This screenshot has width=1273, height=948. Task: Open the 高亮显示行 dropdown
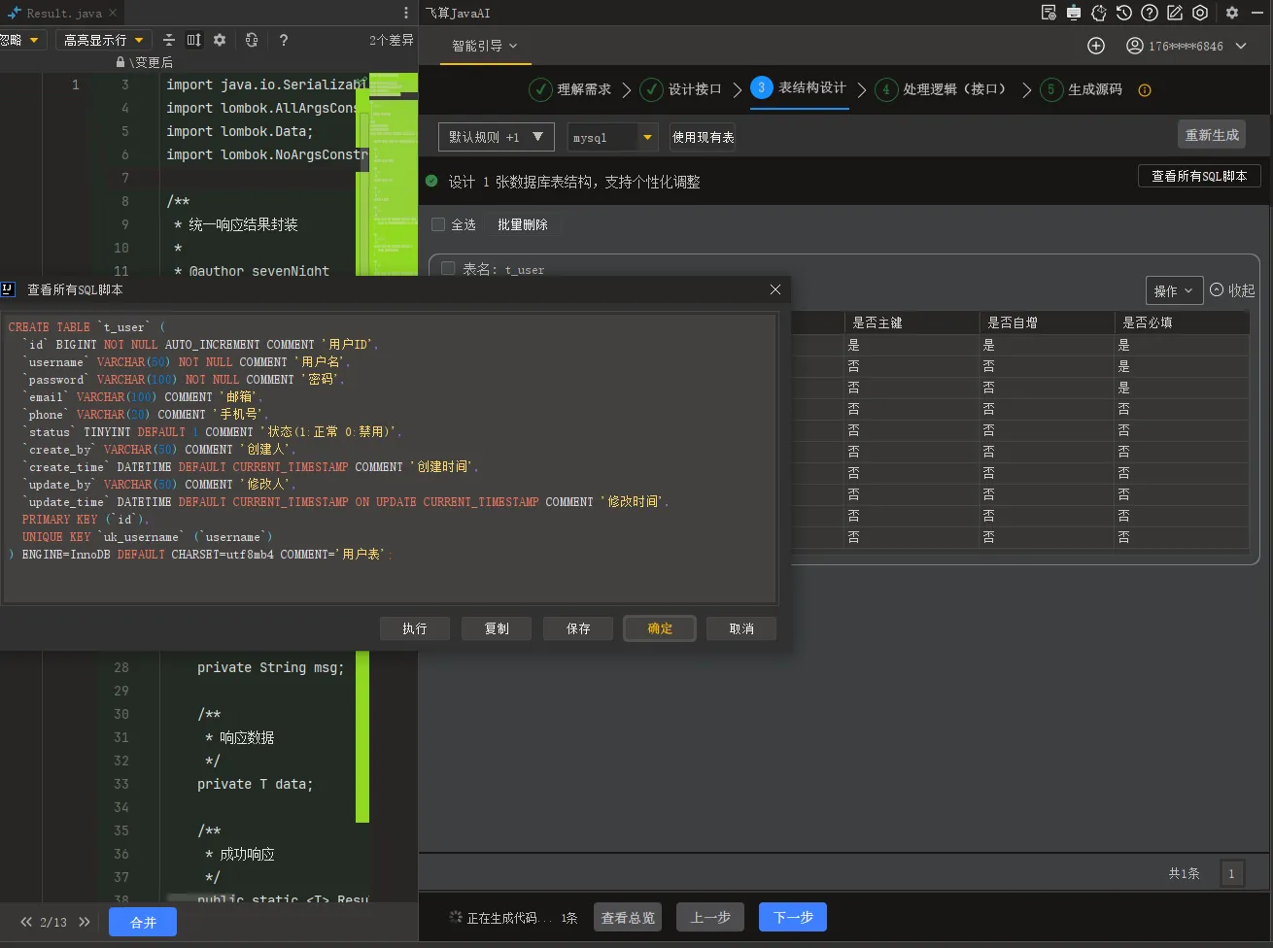103,40
